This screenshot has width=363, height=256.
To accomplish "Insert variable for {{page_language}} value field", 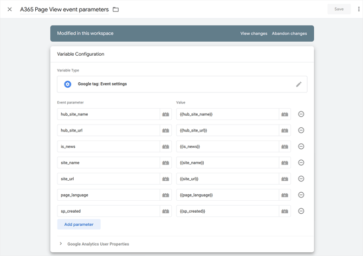I will pyautogui.click(x=284, y=195).
